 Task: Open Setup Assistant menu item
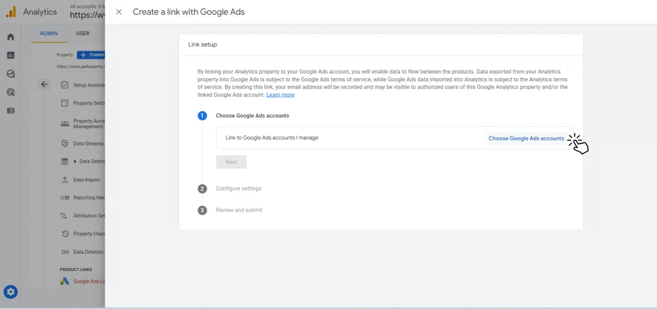[x=89, y=85]
